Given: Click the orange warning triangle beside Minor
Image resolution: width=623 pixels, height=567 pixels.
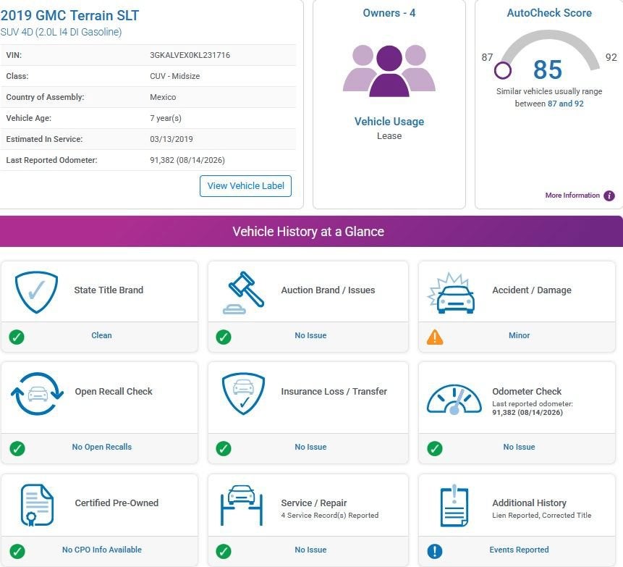Looking at the screenshot, I should (x=435, y=337).
